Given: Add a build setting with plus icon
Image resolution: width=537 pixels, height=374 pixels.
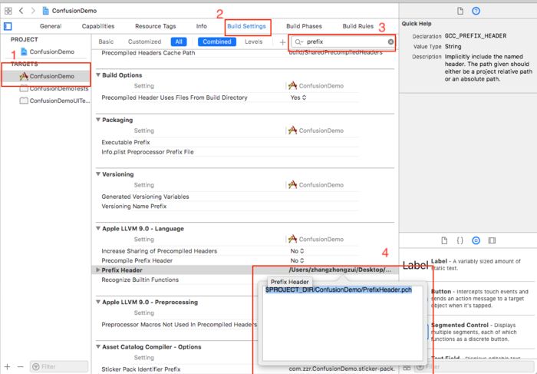Looking at the screenshot, I should tap(282, 42).
